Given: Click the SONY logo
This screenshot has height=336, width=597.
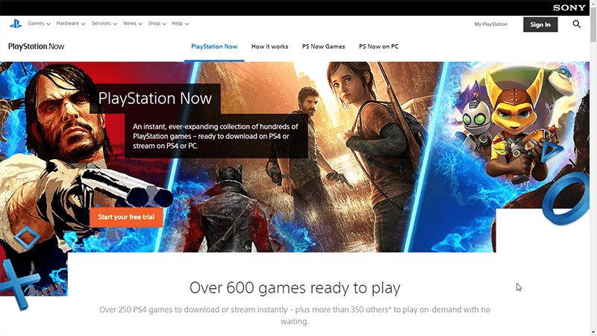Looking at the screenshot, I should tap(569, 7).
